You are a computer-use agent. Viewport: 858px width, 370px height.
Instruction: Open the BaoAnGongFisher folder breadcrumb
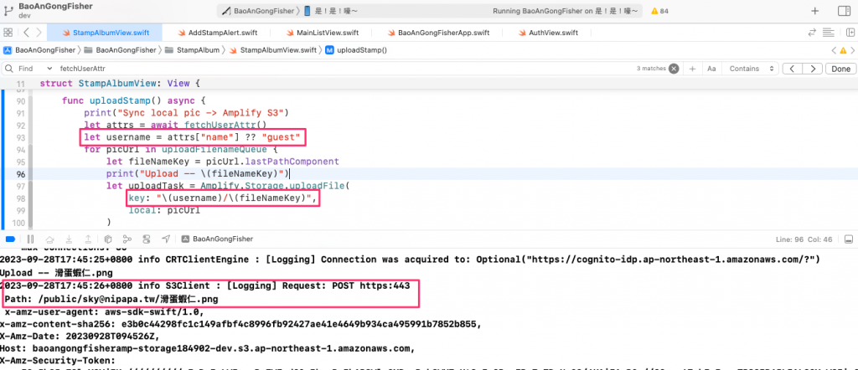click(120, 50)
